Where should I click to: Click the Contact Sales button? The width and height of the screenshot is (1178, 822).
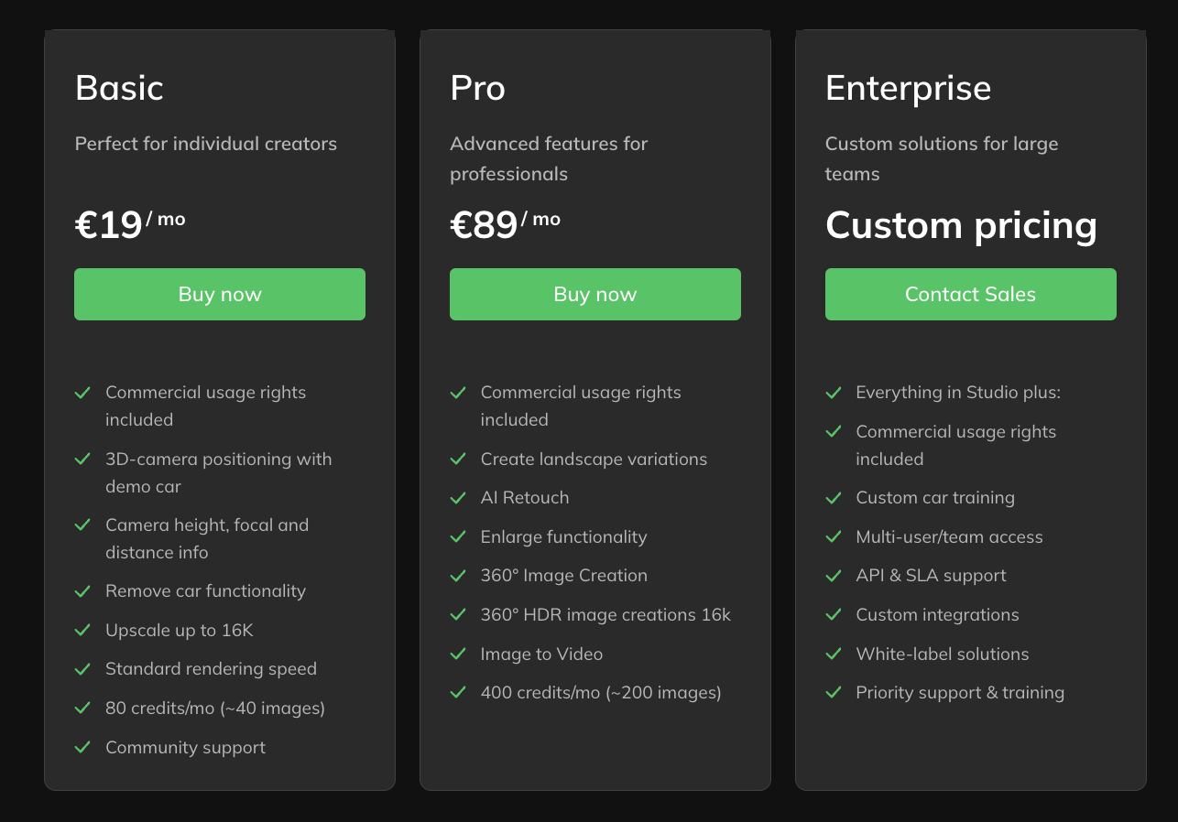[x=971, y=294]
